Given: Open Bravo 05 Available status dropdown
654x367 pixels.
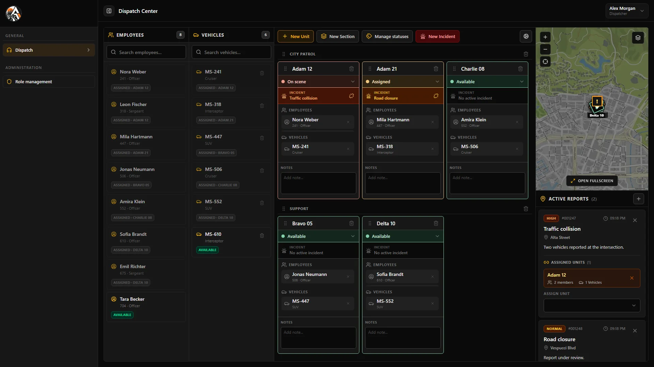Looking at the screenshot, I should (318, 236).
